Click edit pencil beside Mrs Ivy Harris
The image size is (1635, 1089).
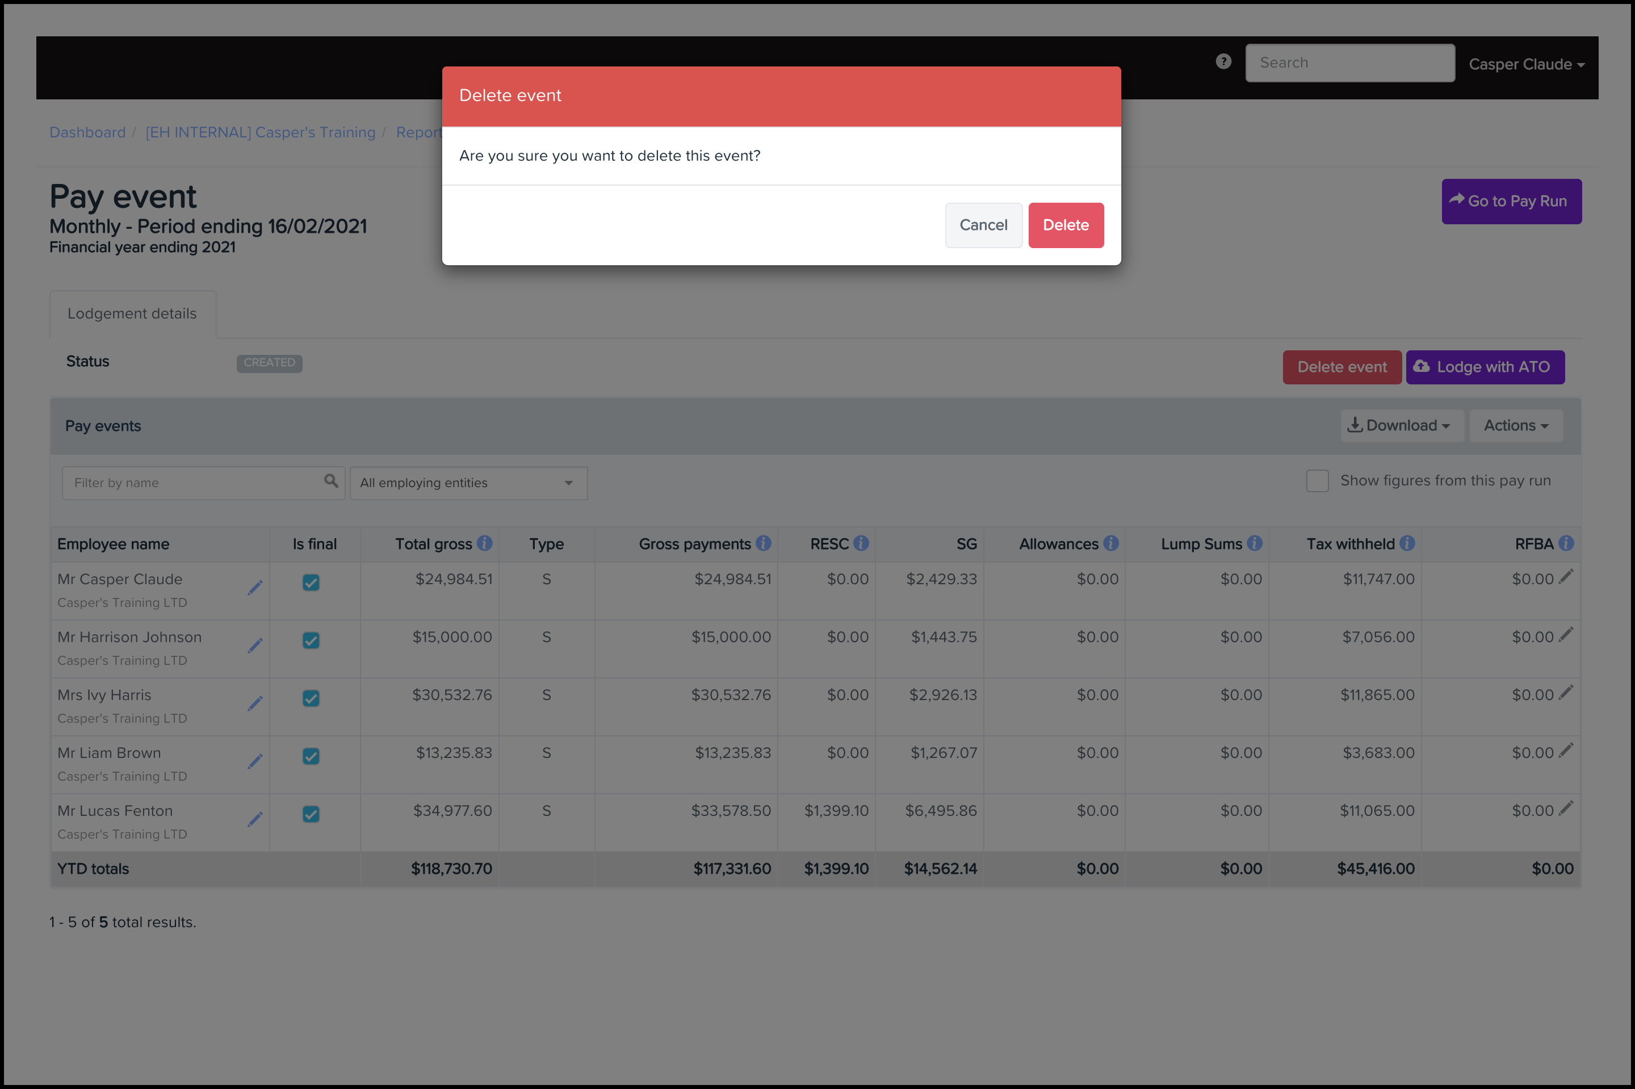[255, 703]
